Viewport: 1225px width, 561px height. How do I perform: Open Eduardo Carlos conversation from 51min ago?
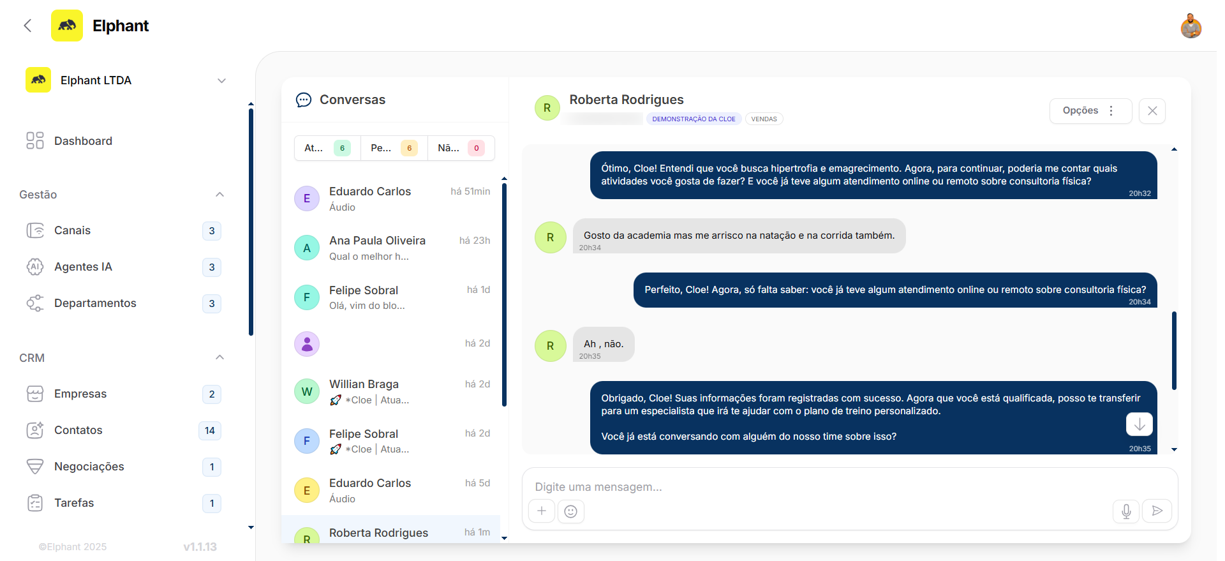point(392,198)
